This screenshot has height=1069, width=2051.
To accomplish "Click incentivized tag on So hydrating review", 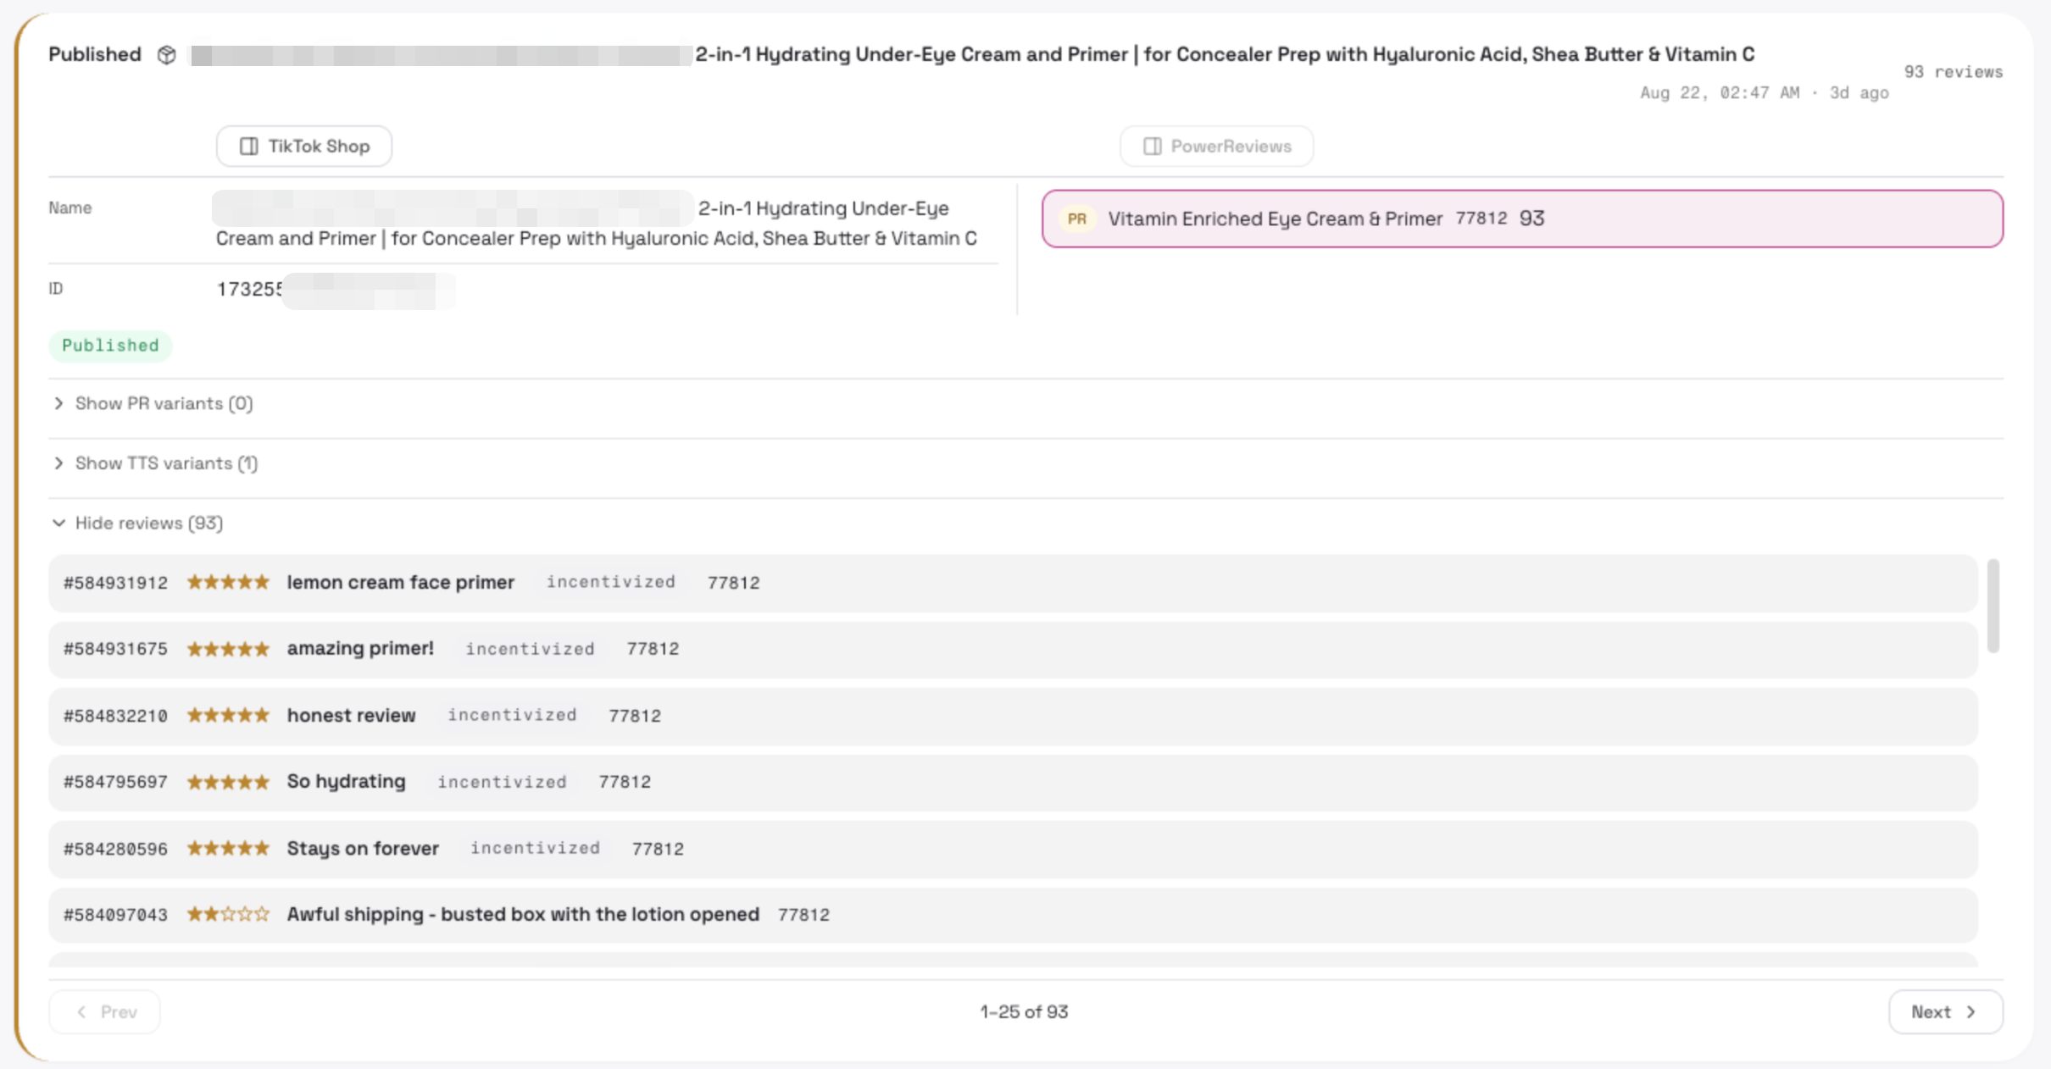I will [x=502, y=783].
